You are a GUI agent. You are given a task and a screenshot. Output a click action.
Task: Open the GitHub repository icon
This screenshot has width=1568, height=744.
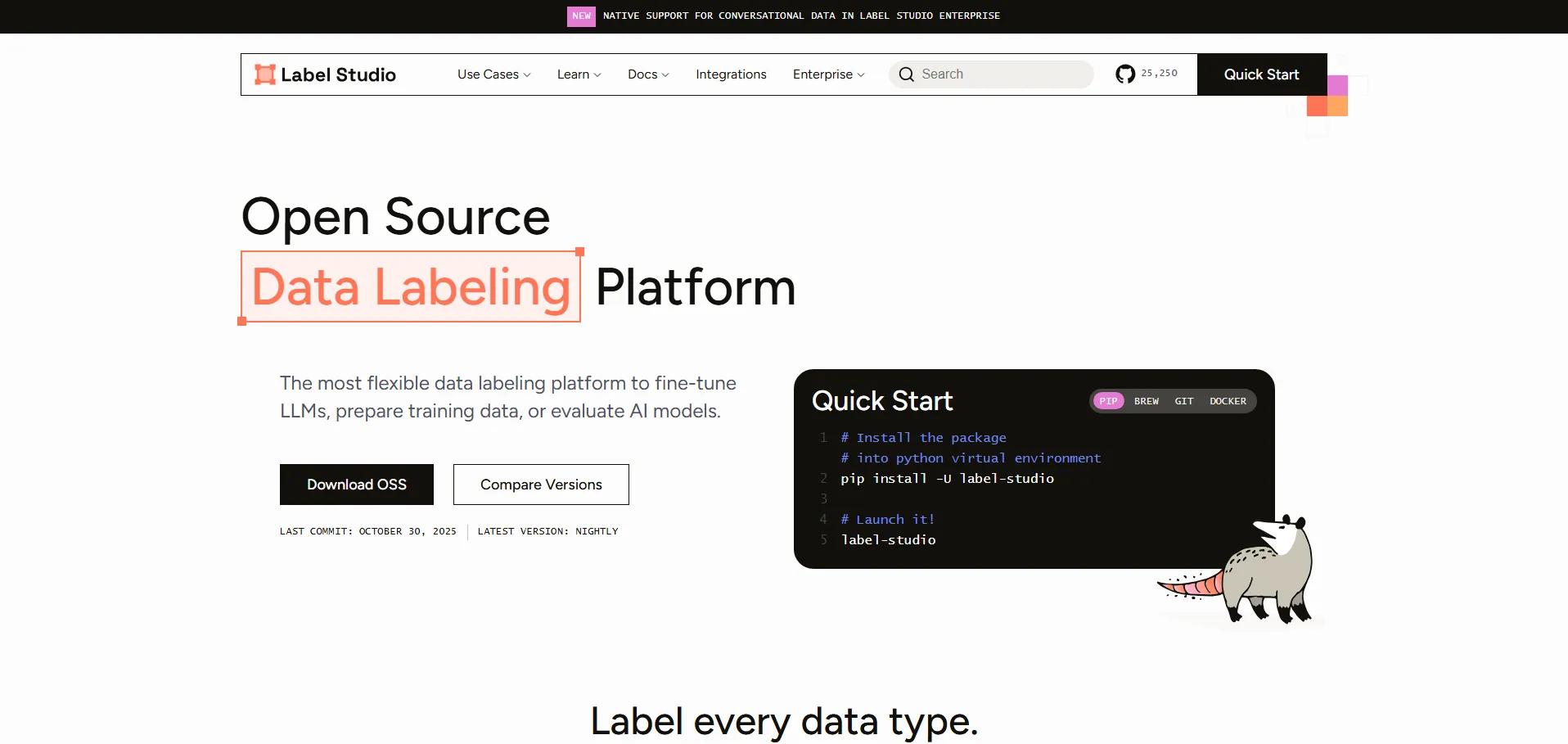coord(1125,74)
